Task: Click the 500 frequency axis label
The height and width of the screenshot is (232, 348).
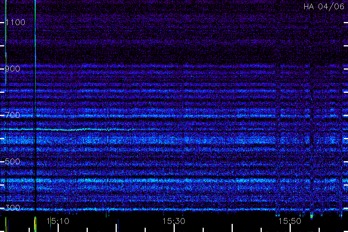Action: 12,161
